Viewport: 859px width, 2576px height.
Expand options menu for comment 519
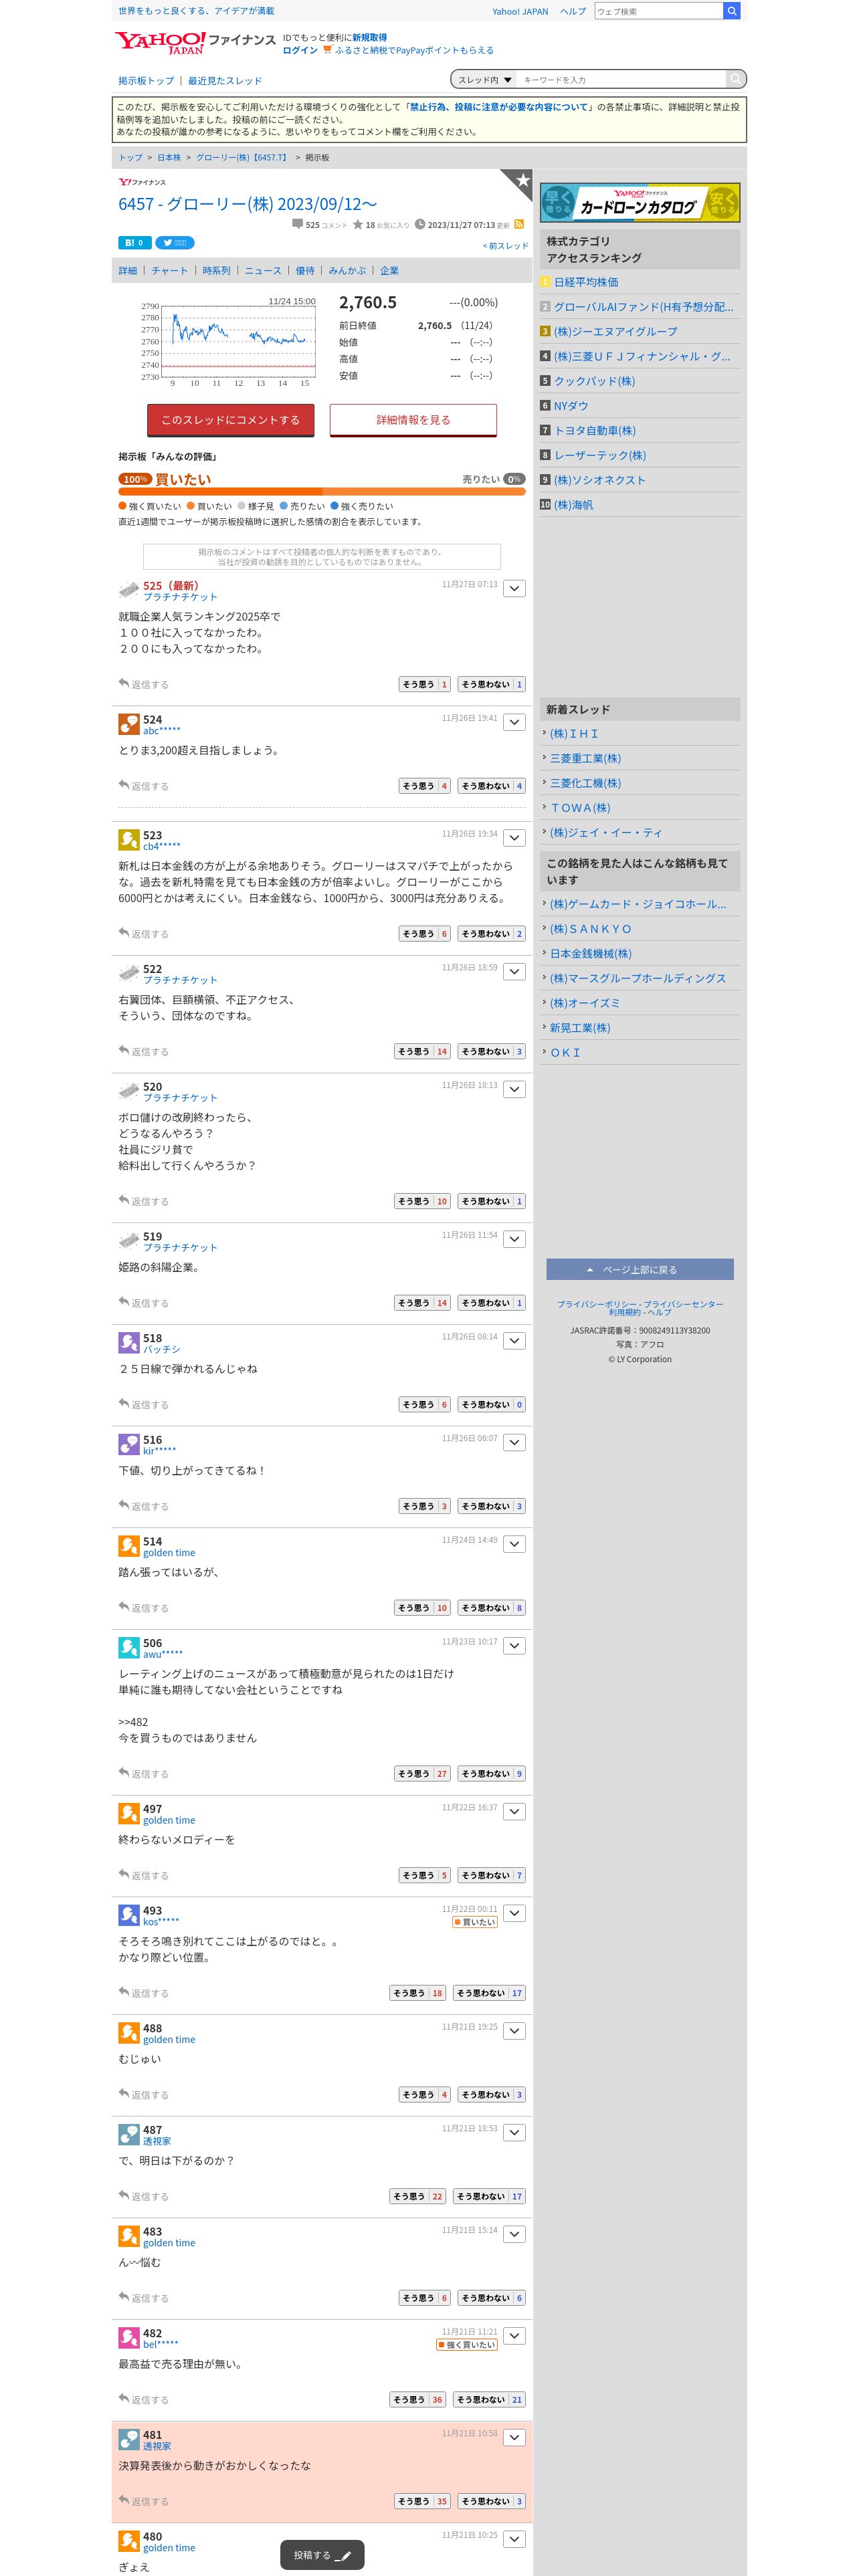tap(514, 1239)
